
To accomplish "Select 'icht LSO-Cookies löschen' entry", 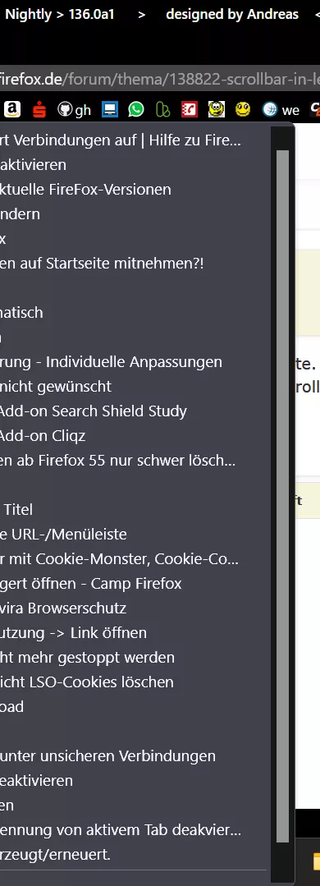I will [x=133, y=682].
